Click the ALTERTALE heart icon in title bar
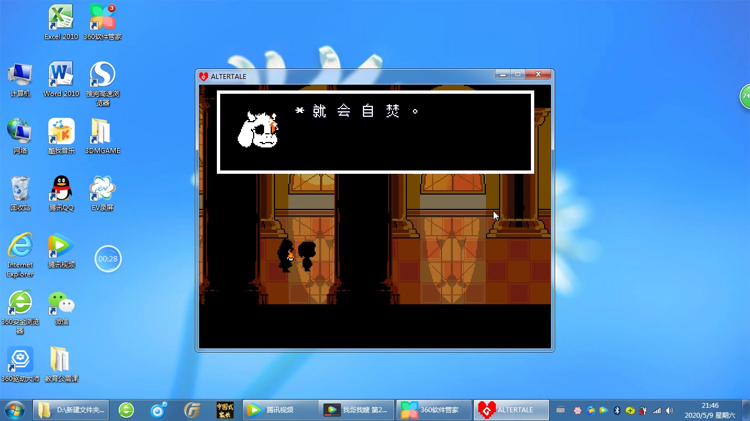 204,77
